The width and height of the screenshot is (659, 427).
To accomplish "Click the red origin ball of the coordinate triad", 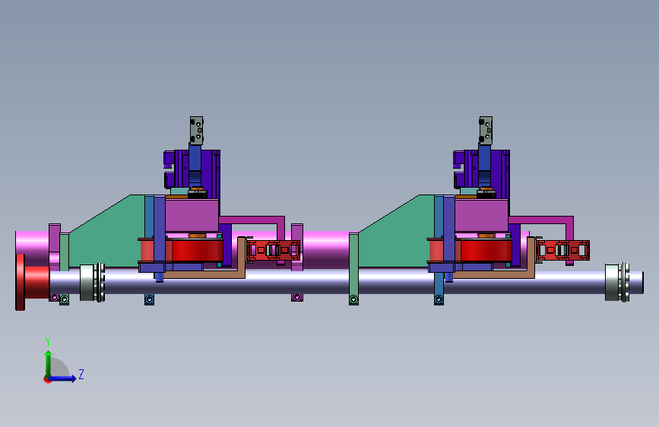I will coord(47,379).
